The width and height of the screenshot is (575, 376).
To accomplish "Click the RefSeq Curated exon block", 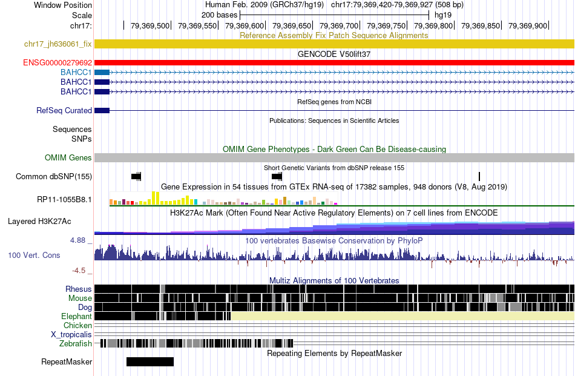I will tap(102, 110).
